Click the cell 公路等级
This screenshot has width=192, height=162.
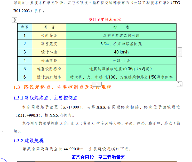[x=49, y=36]
